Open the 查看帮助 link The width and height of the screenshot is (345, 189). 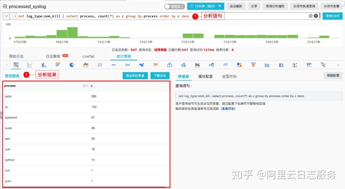228,109
